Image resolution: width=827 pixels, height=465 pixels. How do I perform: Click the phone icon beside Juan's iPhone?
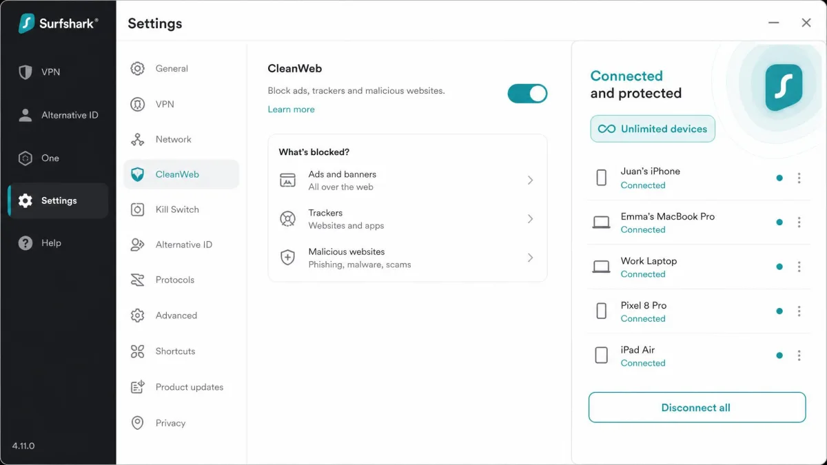click(602, 178)
